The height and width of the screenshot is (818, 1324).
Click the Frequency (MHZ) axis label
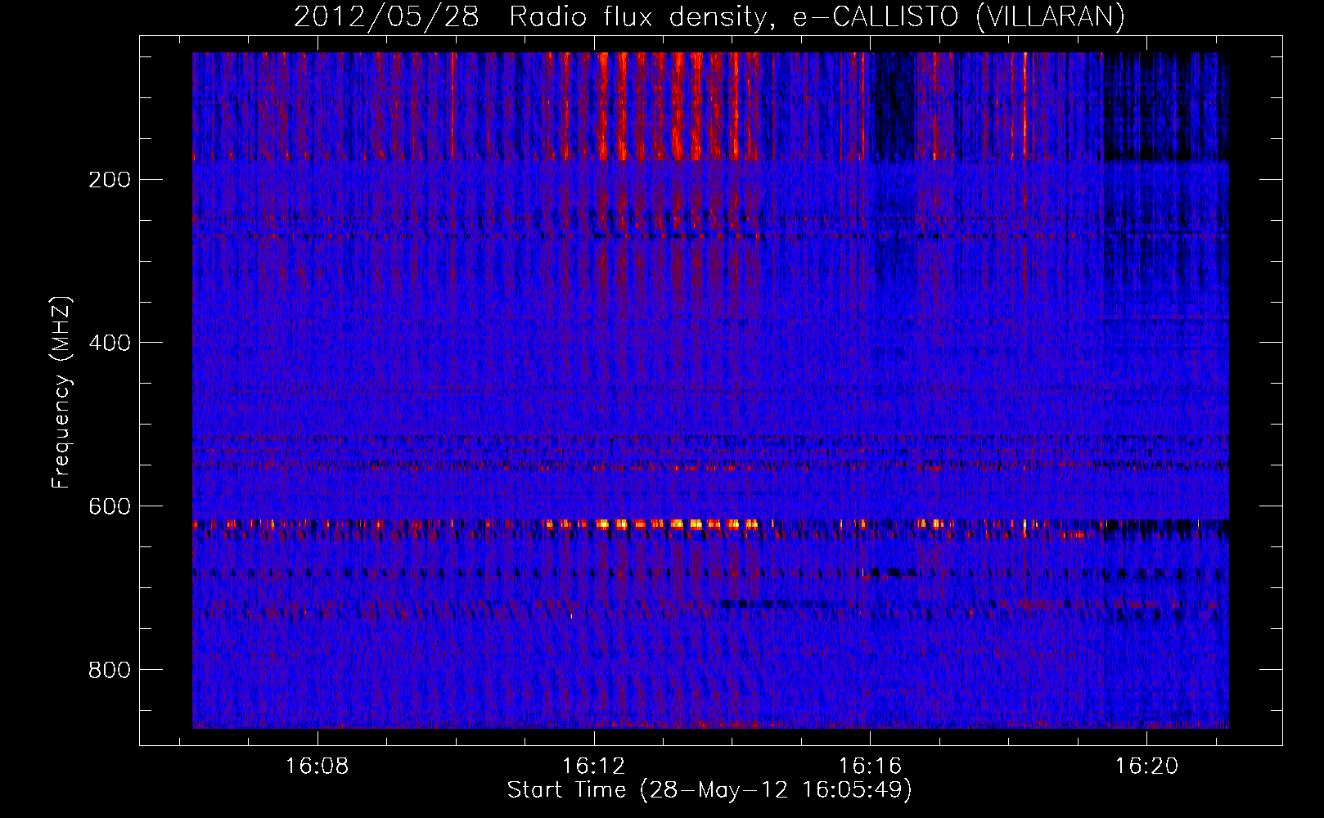[61, 393]
